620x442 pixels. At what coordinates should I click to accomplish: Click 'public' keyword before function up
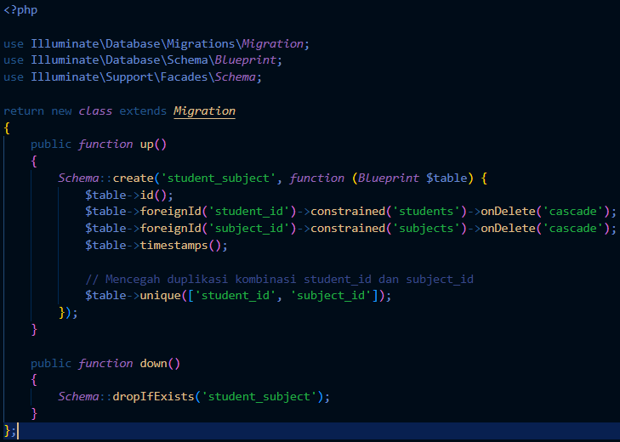[51, 144]
